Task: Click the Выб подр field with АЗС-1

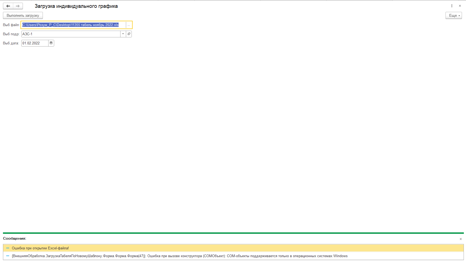Action: click(x=71, y=34)
